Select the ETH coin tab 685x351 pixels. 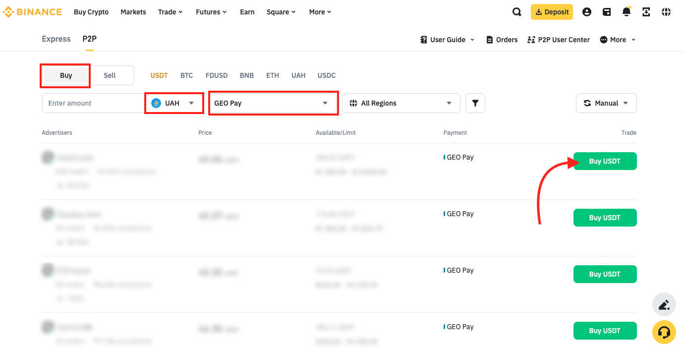[x=273, y=75]
